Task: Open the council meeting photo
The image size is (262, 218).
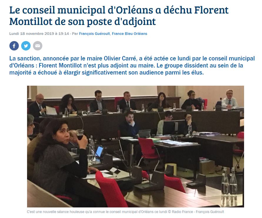Action: [x=136, y=146]
